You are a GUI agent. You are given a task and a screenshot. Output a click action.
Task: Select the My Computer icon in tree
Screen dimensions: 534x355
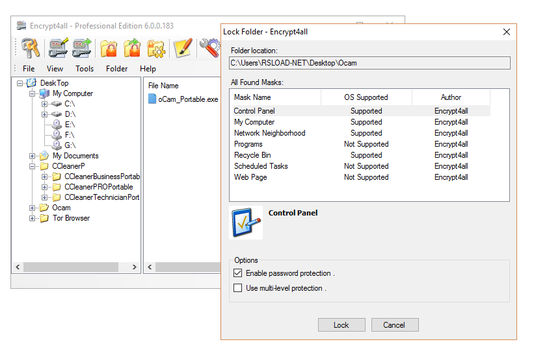[44, 93]
